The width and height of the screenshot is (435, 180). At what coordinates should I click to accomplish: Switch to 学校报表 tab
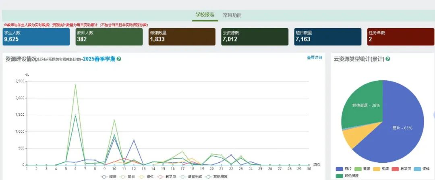coord(205,15)
